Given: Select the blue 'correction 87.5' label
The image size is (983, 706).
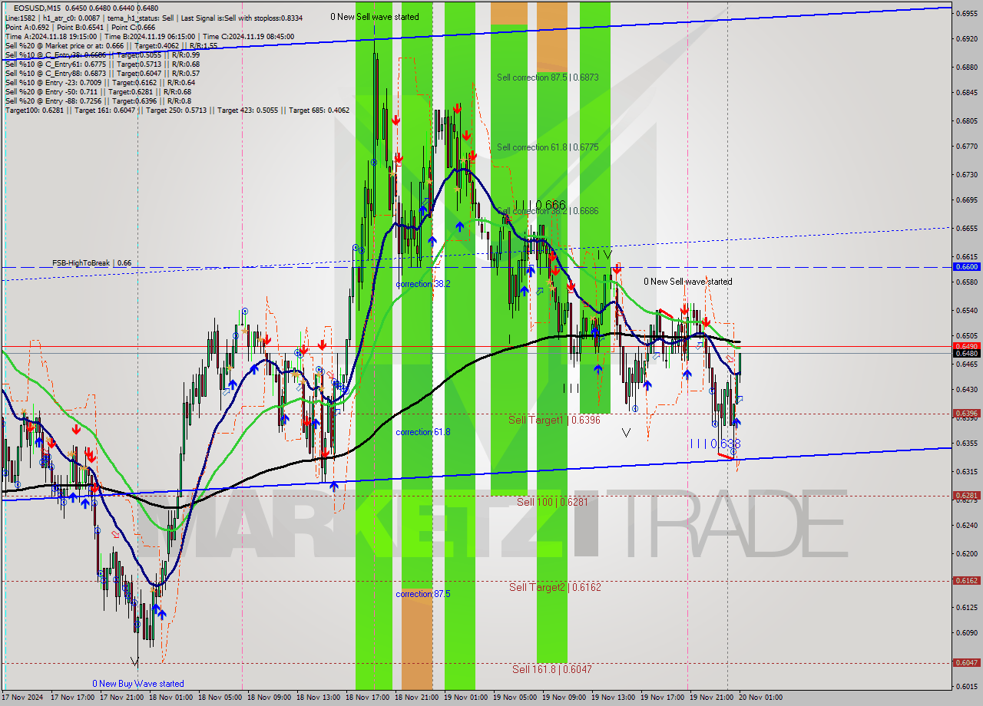Looking at the screenshot, I should [423, 594].
